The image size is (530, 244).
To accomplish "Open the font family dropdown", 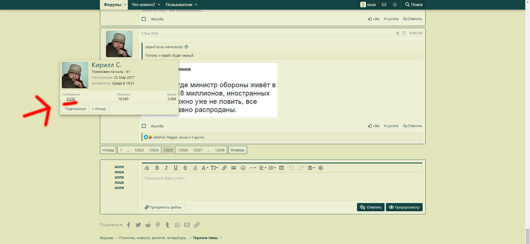I will pos(205,168).
